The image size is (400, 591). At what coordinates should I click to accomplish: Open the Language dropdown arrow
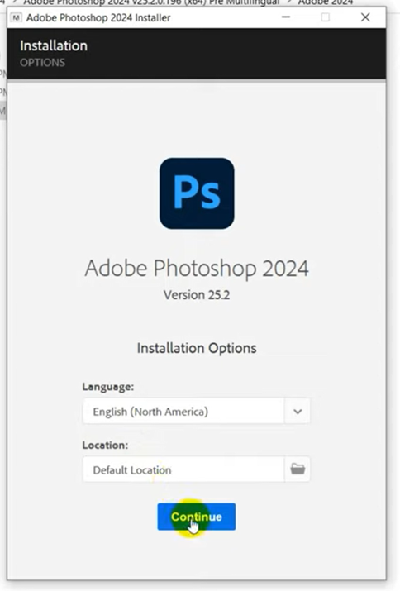298,411
